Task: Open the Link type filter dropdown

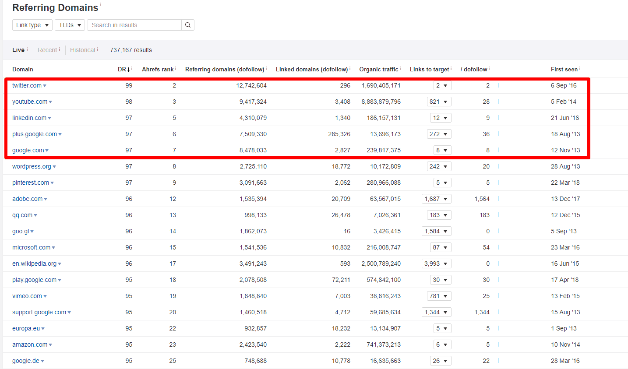Action: (32, 25)
